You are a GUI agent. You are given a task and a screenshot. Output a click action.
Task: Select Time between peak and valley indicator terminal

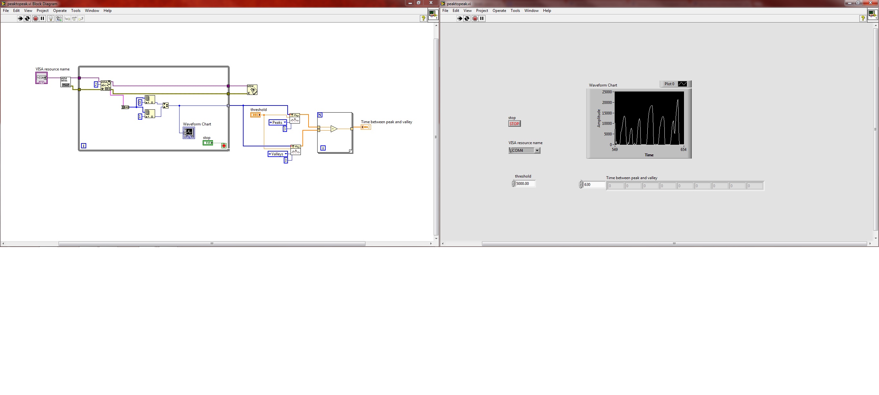coord(365,127)
